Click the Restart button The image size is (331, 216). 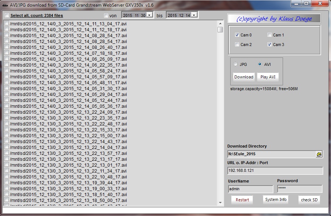[x=242, y=200]
